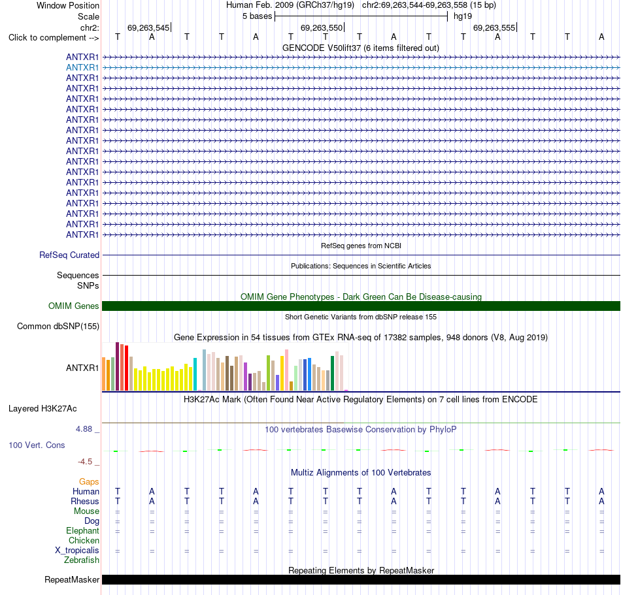621x595 pixels.
Task: Click the 'RepeatMasker' track label
Action: coord(72,580)
